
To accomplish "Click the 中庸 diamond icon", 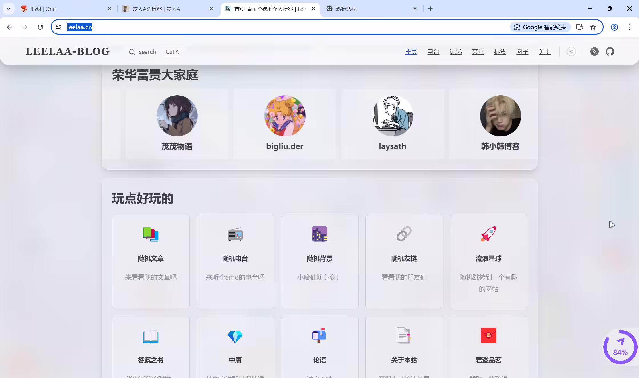I will tap(235, 337).
